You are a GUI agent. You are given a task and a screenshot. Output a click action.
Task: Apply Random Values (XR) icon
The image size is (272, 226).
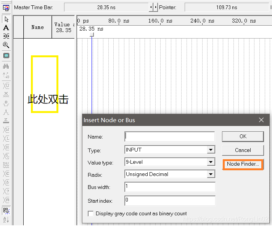point(6,200)
